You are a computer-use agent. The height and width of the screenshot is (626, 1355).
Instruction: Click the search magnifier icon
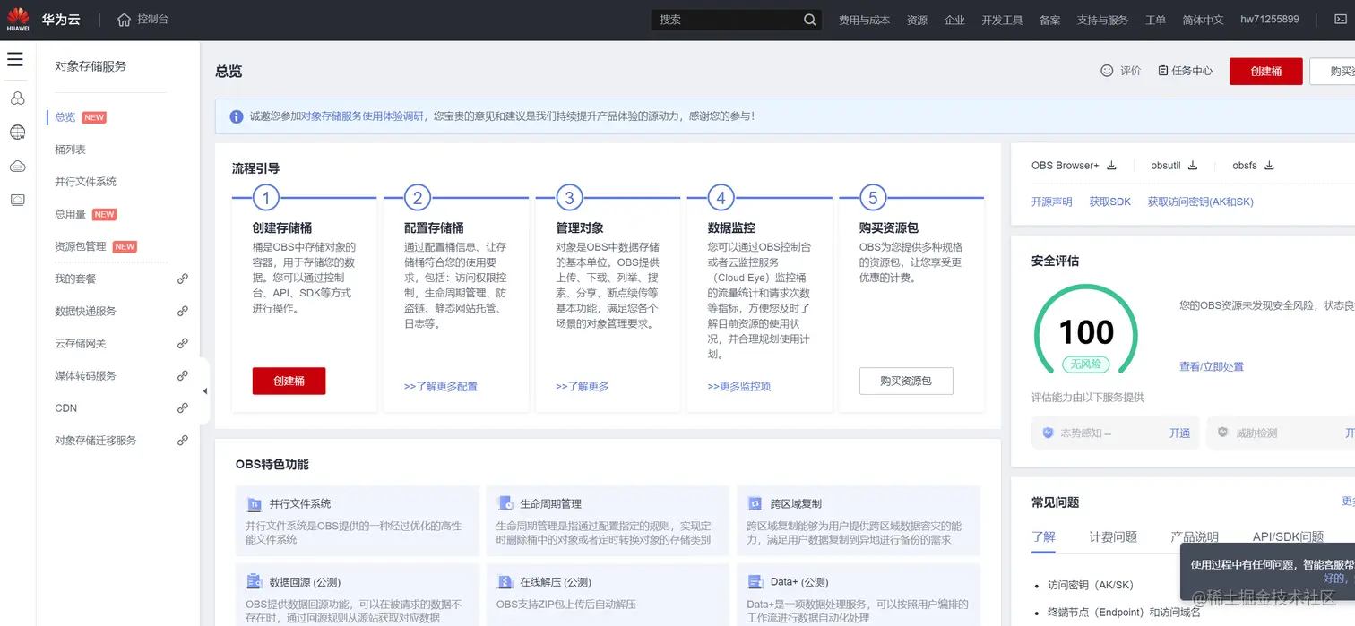click(810, 20)
